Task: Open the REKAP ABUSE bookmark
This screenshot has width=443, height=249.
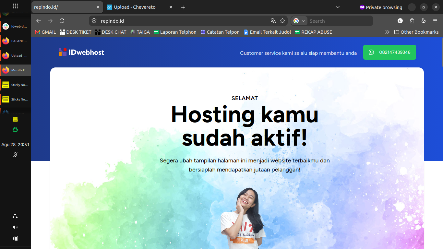Action: pos(313,32)
